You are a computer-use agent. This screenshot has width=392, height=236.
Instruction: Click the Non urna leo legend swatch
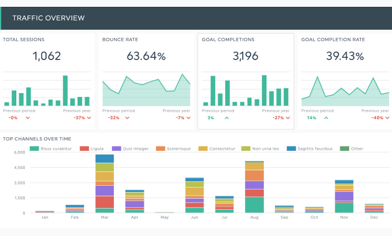click(246, 148)
